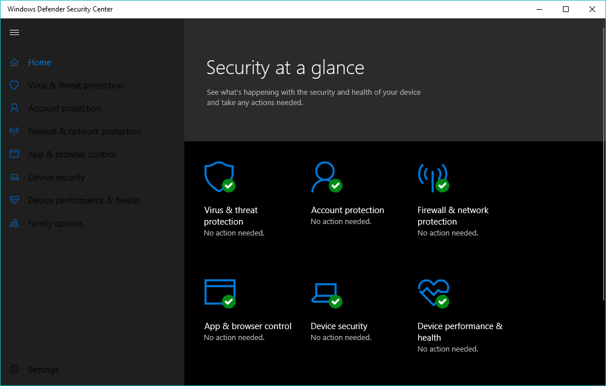Open Device security from the sidebar
The width and height of the screenshot is (606, 386).
[x=56, y=177]
